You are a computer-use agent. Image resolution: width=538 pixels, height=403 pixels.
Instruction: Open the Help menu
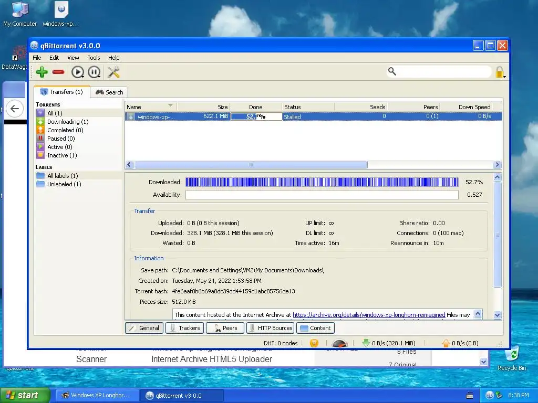(113, 58)
